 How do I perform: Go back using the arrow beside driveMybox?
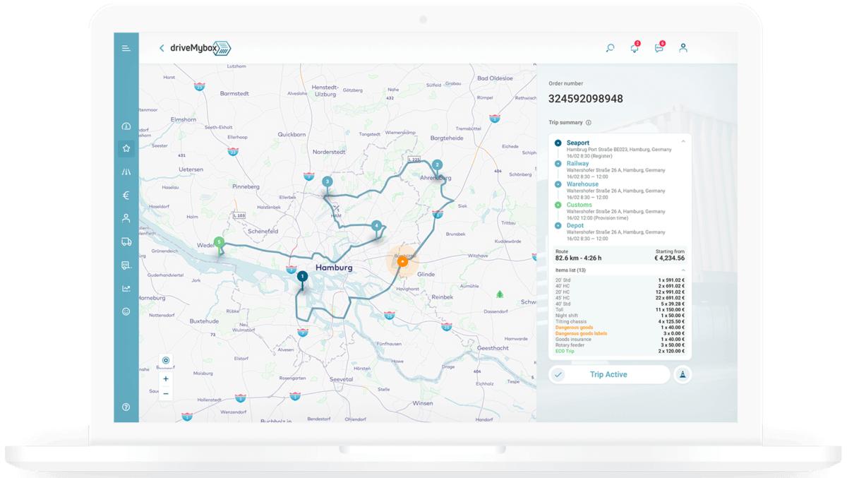click(162, 48)
